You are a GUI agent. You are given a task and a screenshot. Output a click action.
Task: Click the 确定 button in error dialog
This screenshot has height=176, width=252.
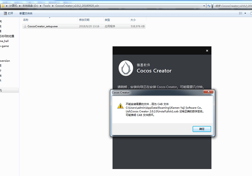click(202, 129)
